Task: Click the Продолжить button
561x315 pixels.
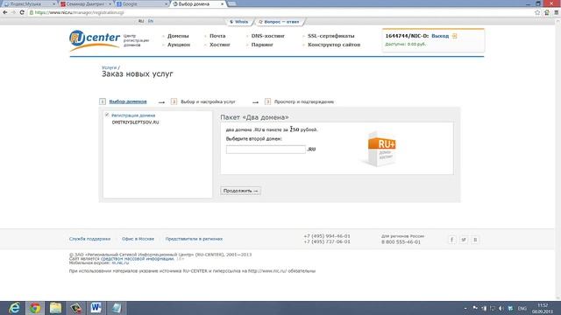Action: click(x=240, y=191)
